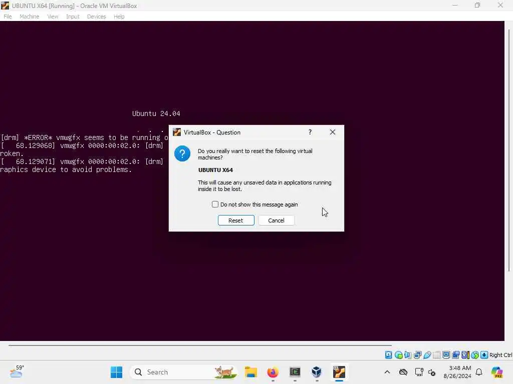Click the greyed shared folders status icon
This screenshot has height=384, width=513.
436,355
